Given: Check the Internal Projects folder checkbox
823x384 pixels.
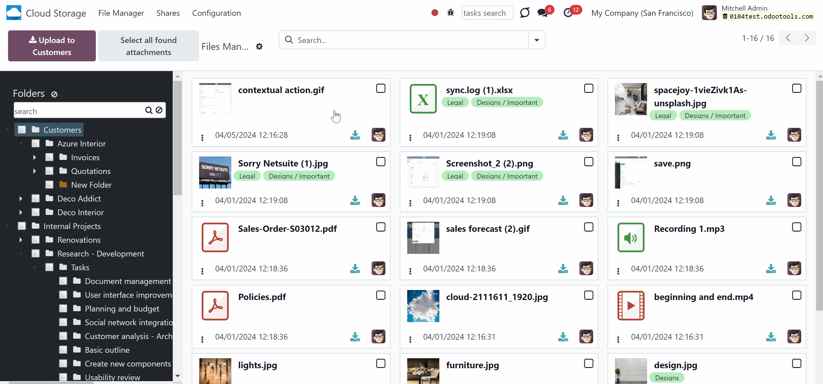Looking at the screenshot, I should coord(22,226).
